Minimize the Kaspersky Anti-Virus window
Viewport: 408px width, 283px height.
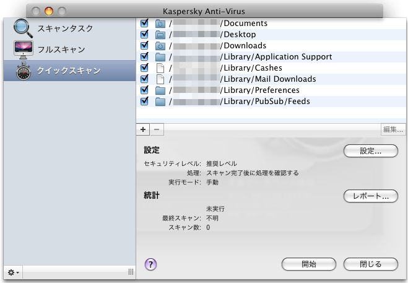(x=49, y=11)
